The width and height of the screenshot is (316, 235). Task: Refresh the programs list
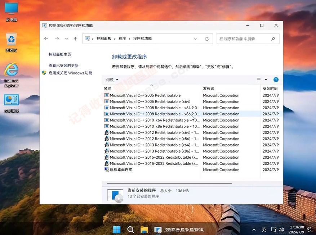coord(207,39)
